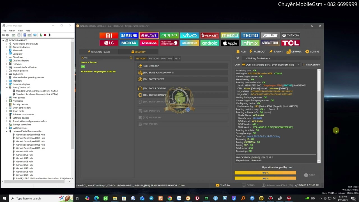
Task: Switch to the UPGRADE FLASH tab
Action: click(x=99, y=52)
